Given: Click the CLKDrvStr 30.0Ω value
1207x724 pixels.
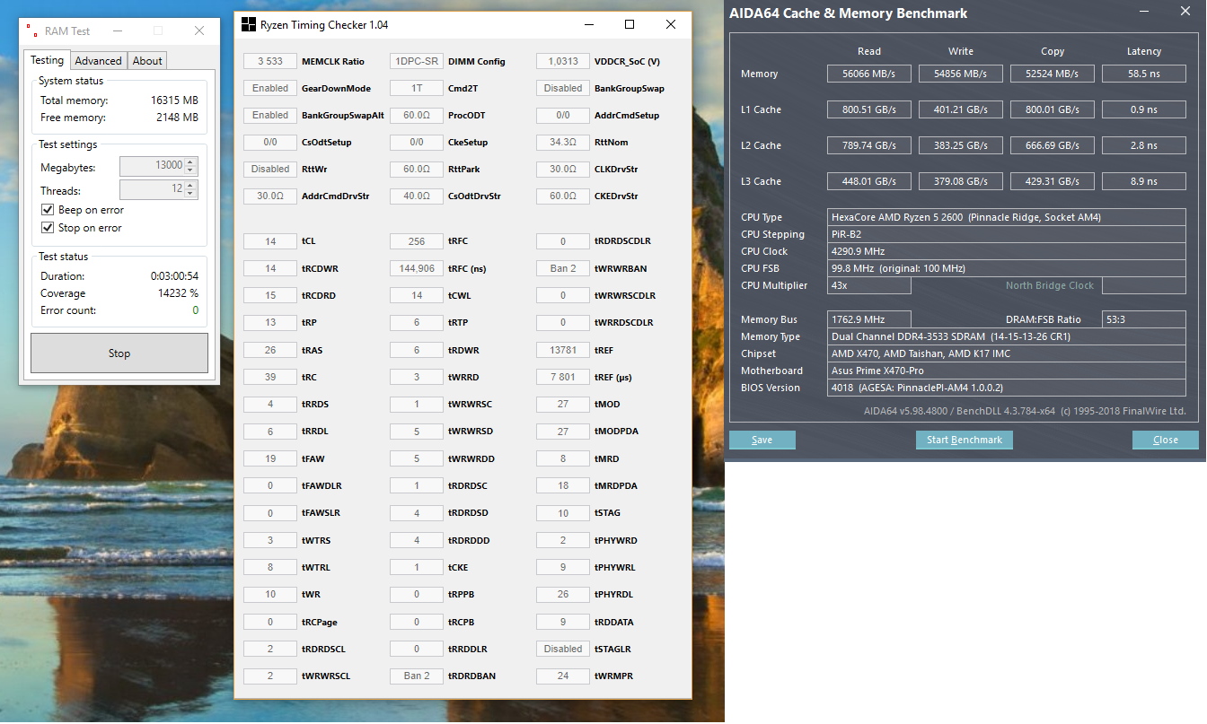Looking at the screenshot, I should pyautogui.click(x=563, y=169).
